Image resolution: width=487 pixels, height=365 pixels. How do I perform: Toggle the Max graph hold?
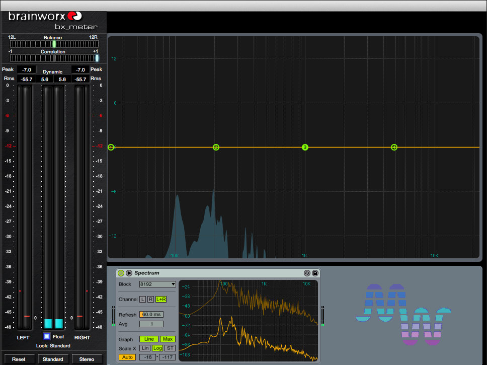[168, 339]
